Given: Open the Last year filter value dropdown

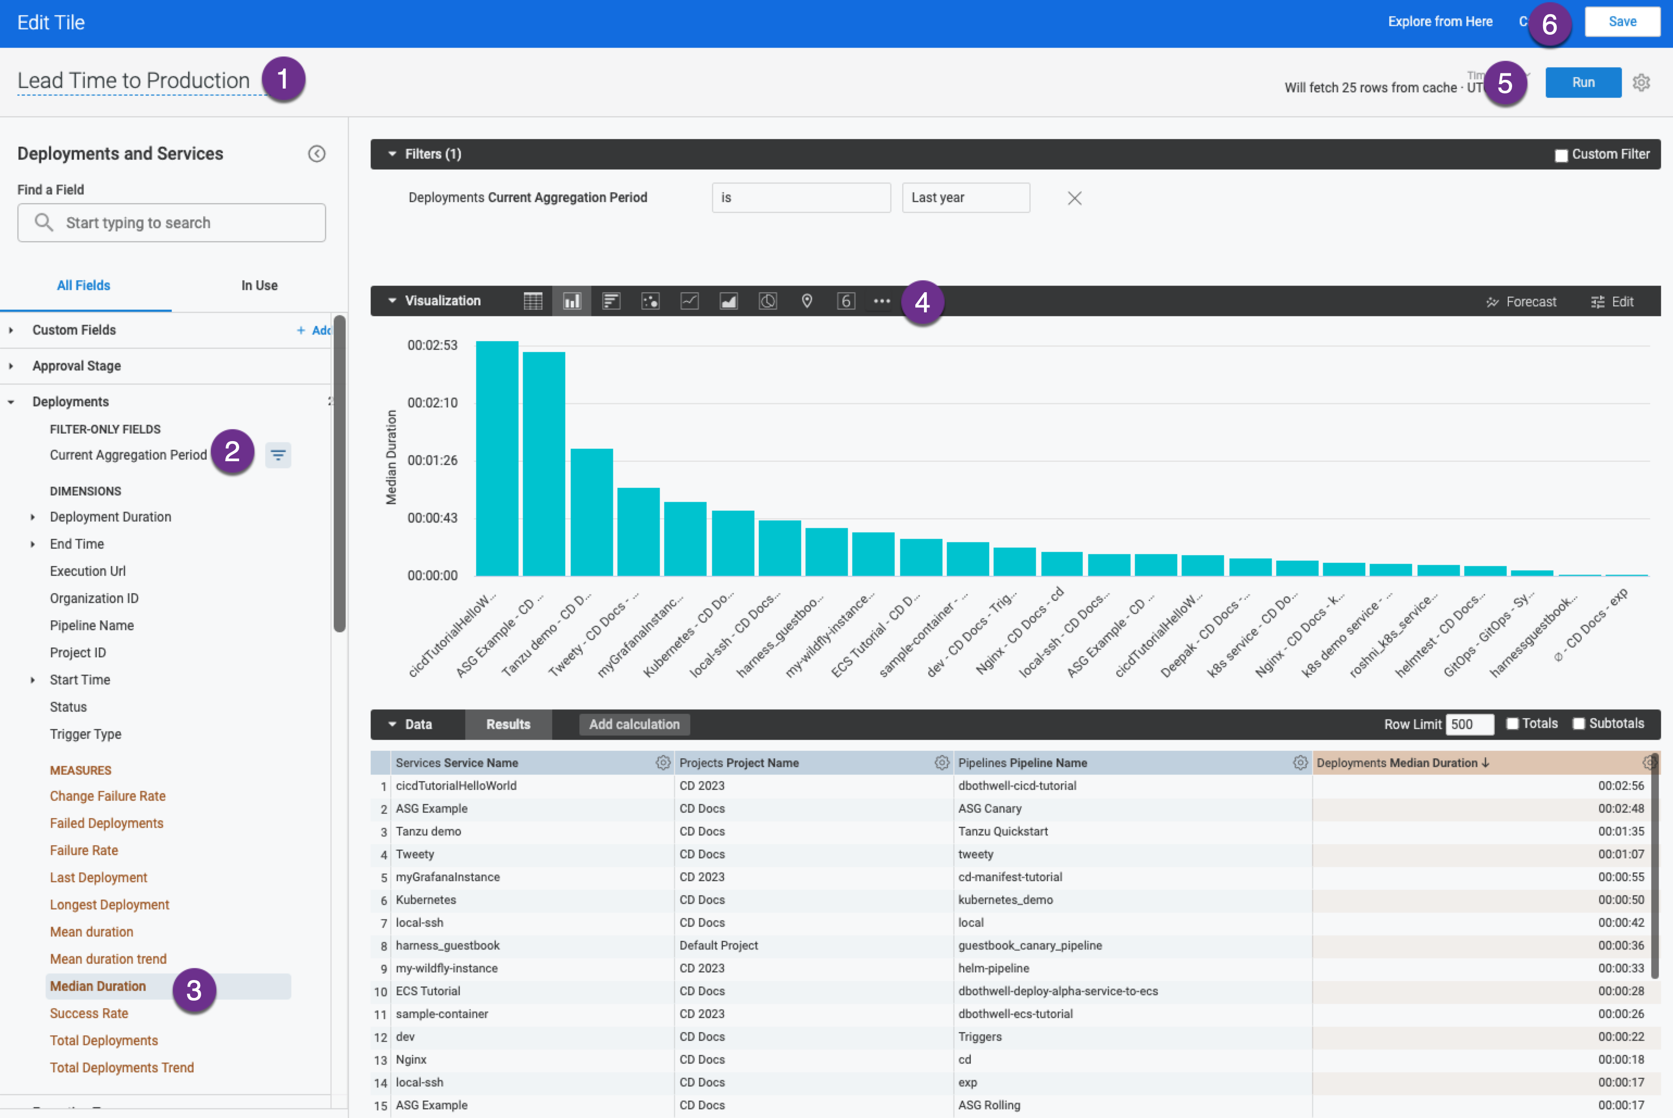Looking at the screenshot, I should click(x=965, y=198).
